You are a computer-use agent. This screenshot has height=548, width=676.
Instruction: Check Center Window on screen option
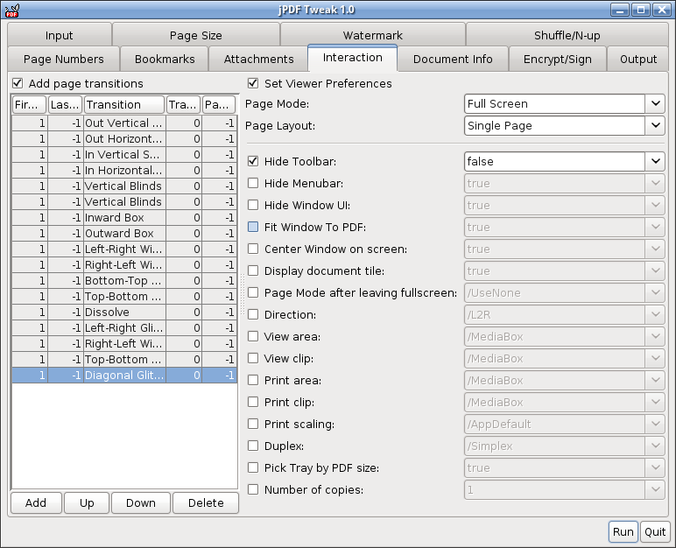click(253, 249)
